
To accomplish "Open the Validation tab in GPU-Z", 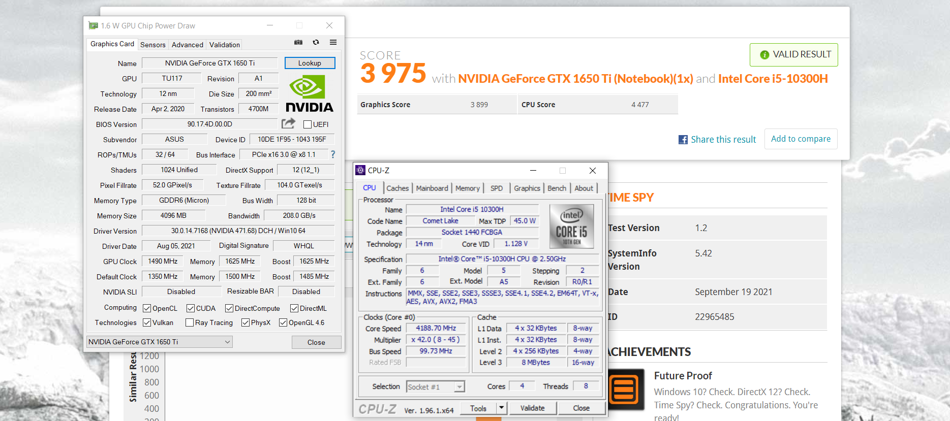I will pyautogui.click(x=225, y=45).
